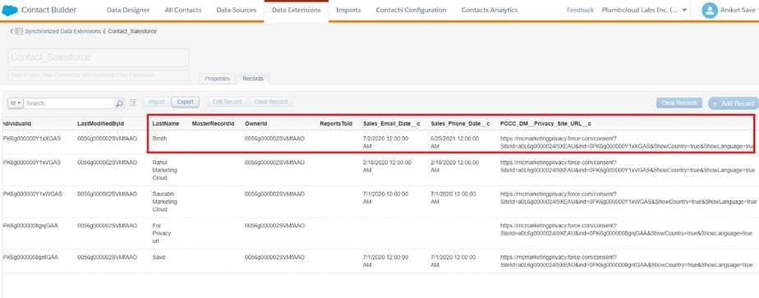Viewport: 759px width, 298px height.
Task: Click the Feedback link
Action: [x=580, y=10]
